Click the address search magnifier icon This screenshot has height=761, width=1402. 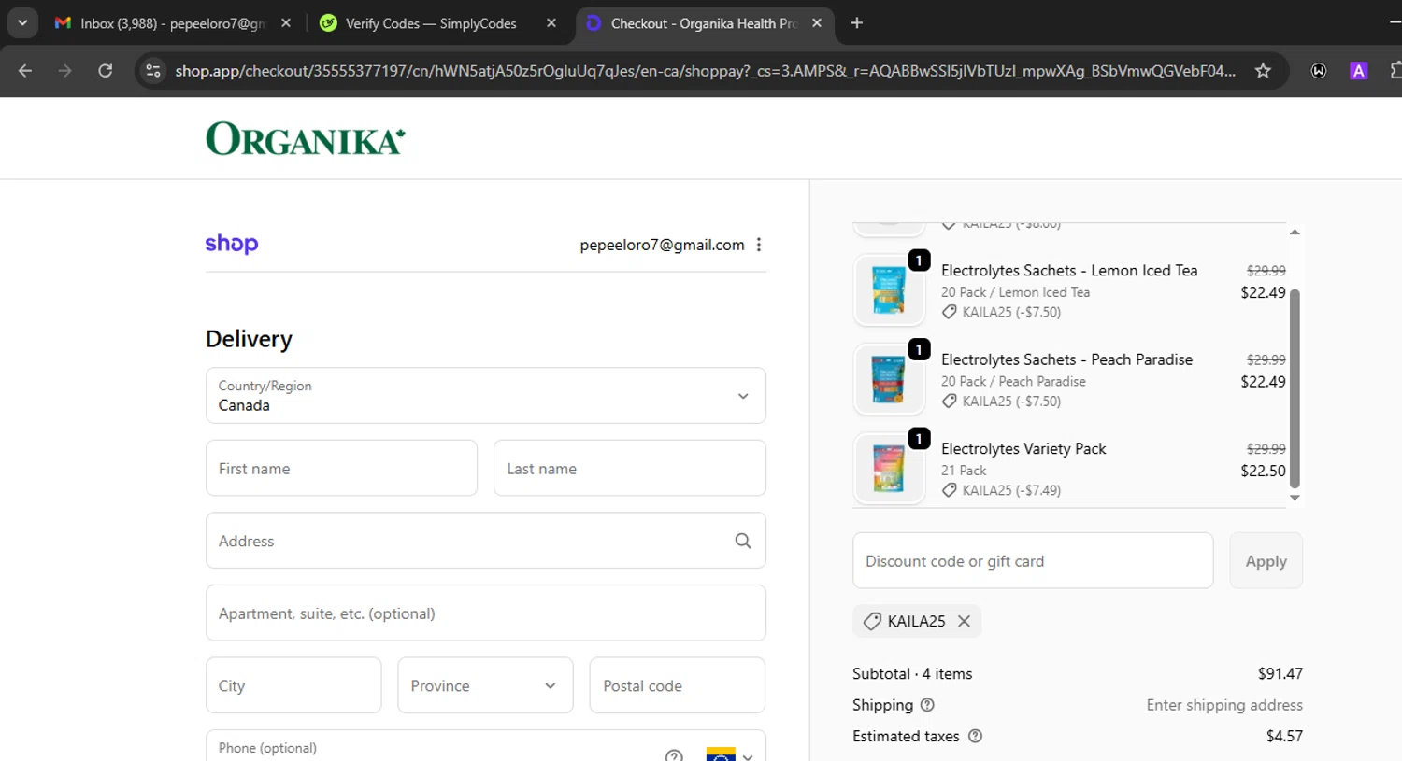pos(743,541)
